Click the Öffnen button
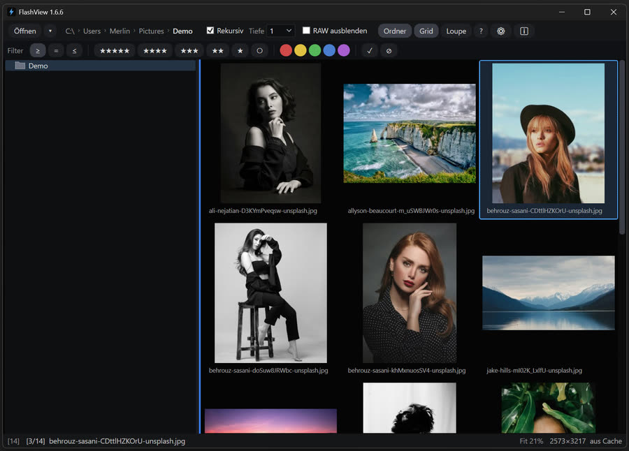Viewport: 629px width, 451px height. point(24,31)
